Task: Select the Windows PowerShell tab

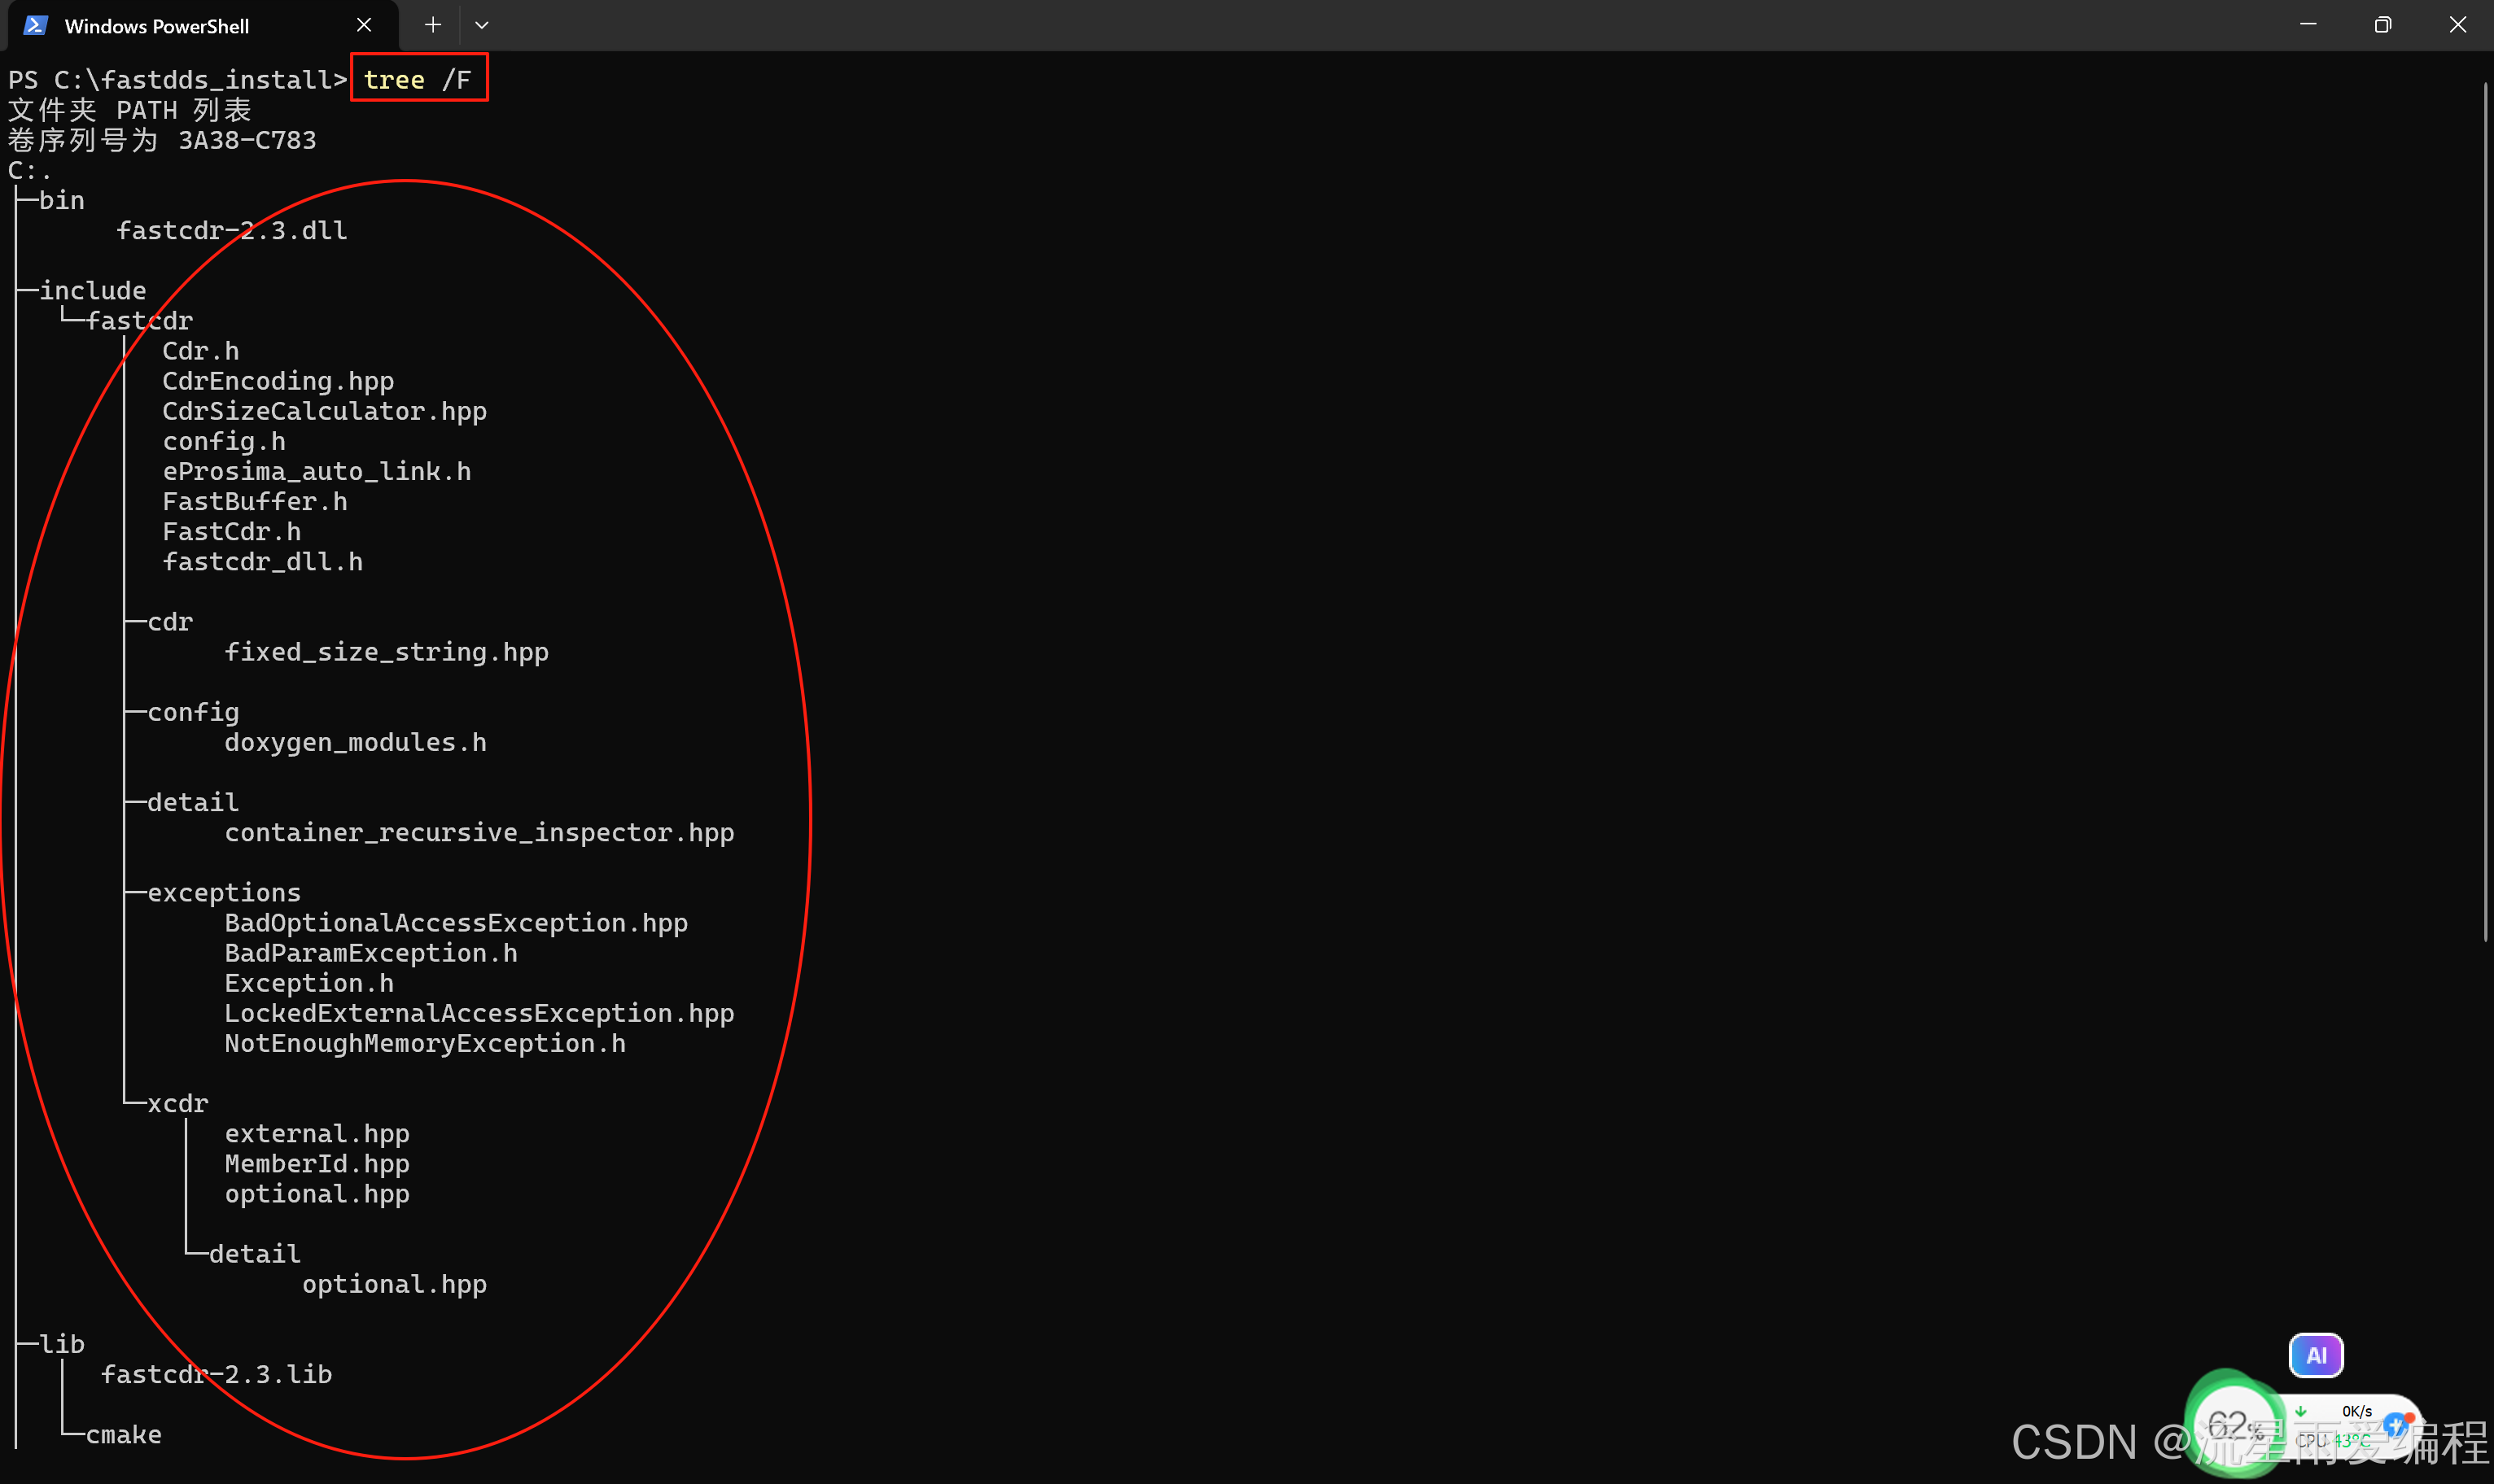Action: click(157, 26)
